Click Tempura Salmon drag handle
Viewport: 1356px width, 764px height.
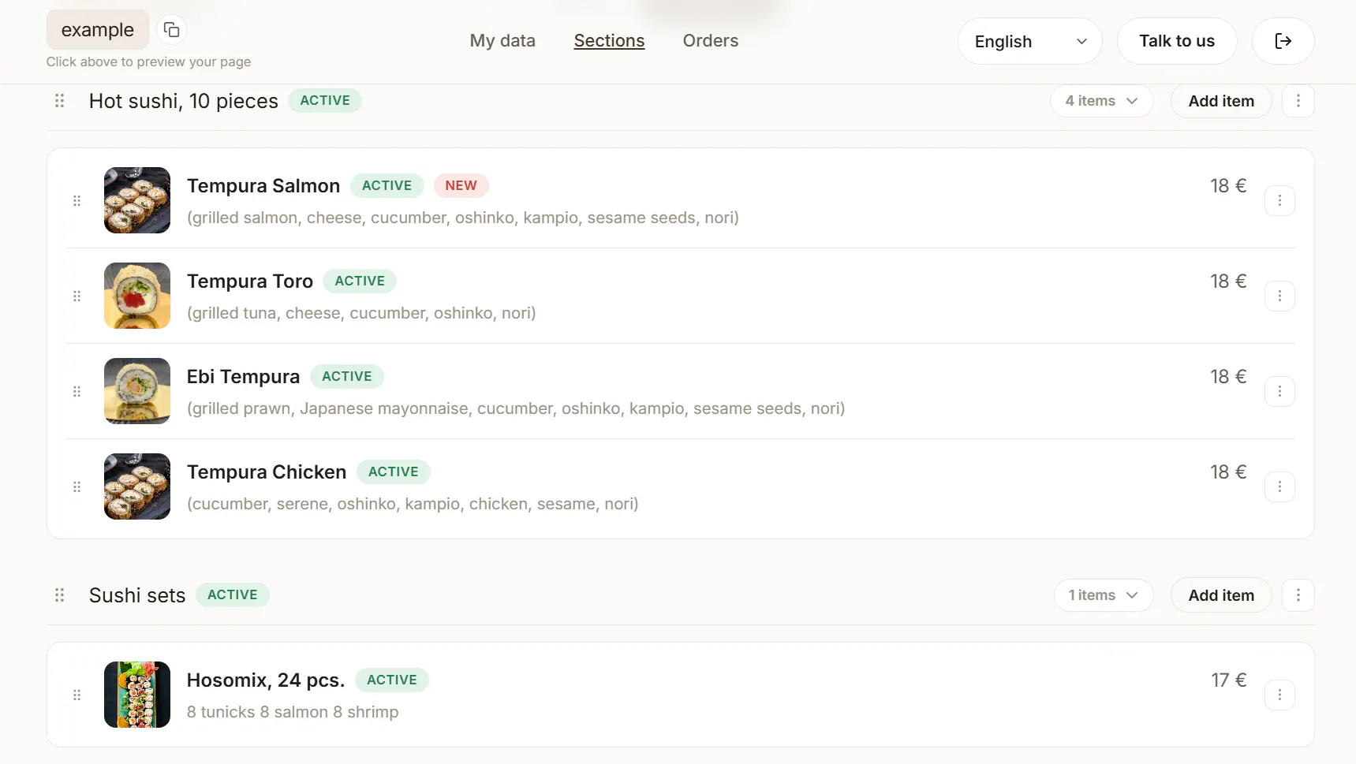77,201
